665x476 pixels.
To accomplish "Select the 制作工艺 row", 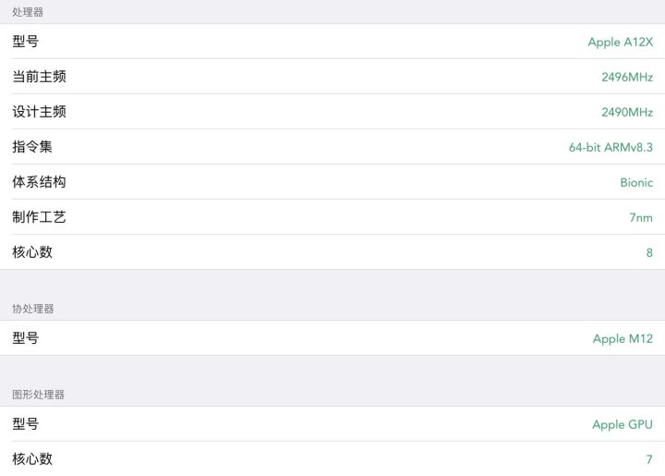I will (332, 217).
